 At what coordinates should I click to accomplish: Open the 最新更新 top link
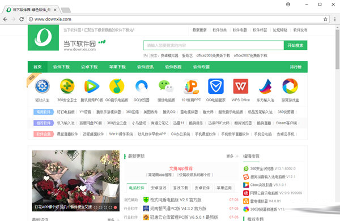click(x=199, y=30)
